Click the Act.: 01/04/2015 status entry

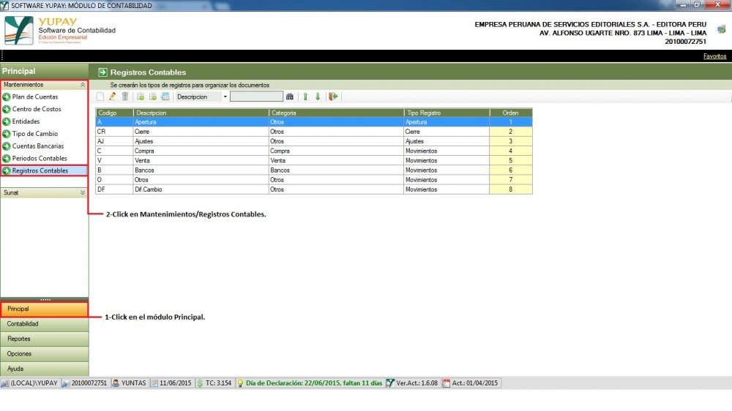(x=471, y=383)
